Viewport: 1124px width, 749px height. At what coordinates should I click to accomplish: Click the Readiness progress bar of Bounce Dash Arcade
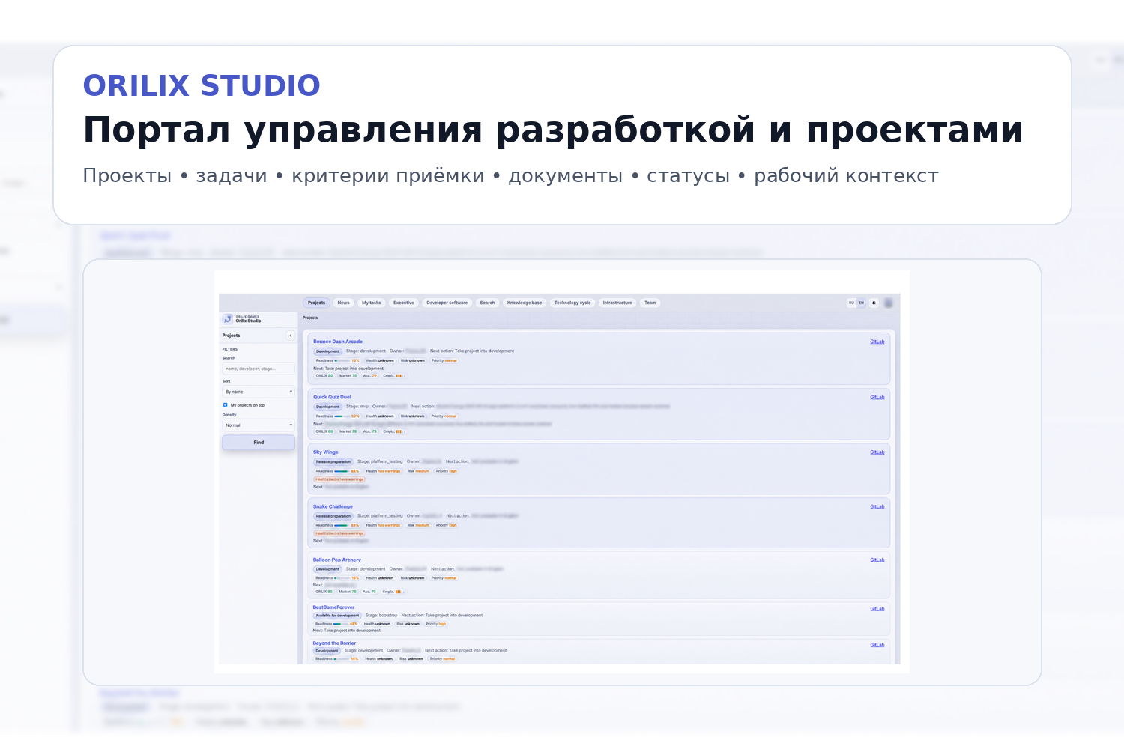point(341,361)
